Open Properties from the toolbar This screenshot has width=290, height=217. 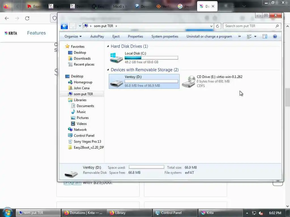(x=135, y=36)
